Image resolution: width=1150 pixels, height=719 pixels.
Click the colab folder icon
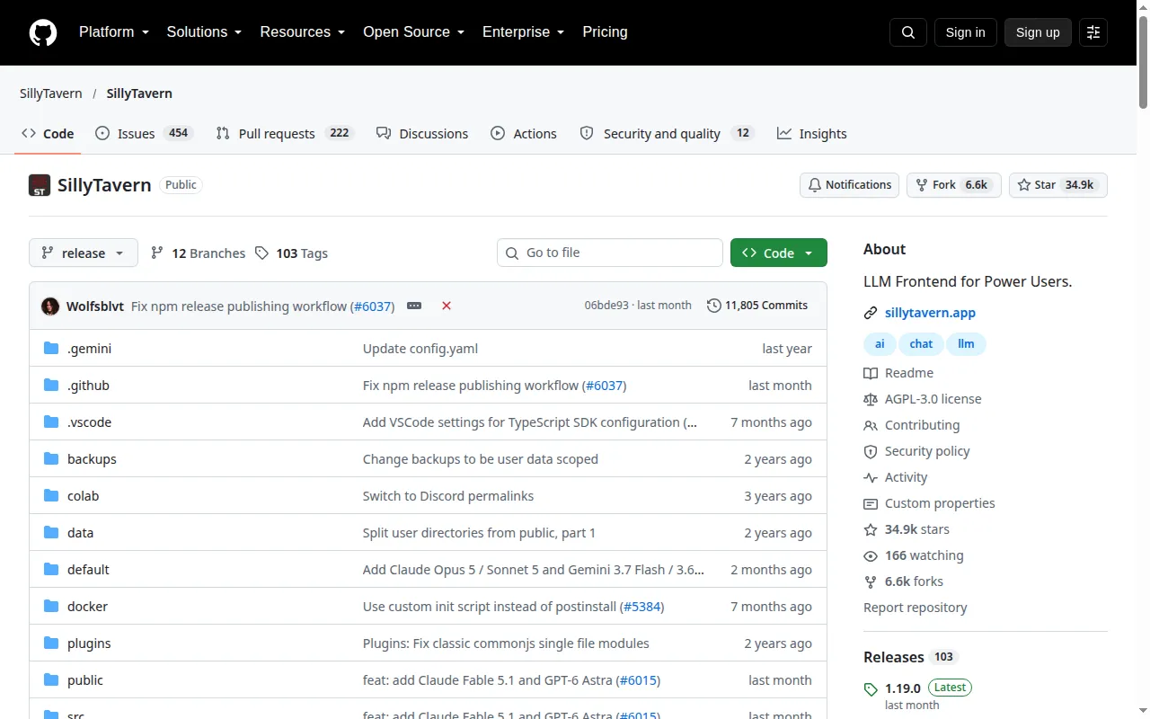click(x=51, y=496)
